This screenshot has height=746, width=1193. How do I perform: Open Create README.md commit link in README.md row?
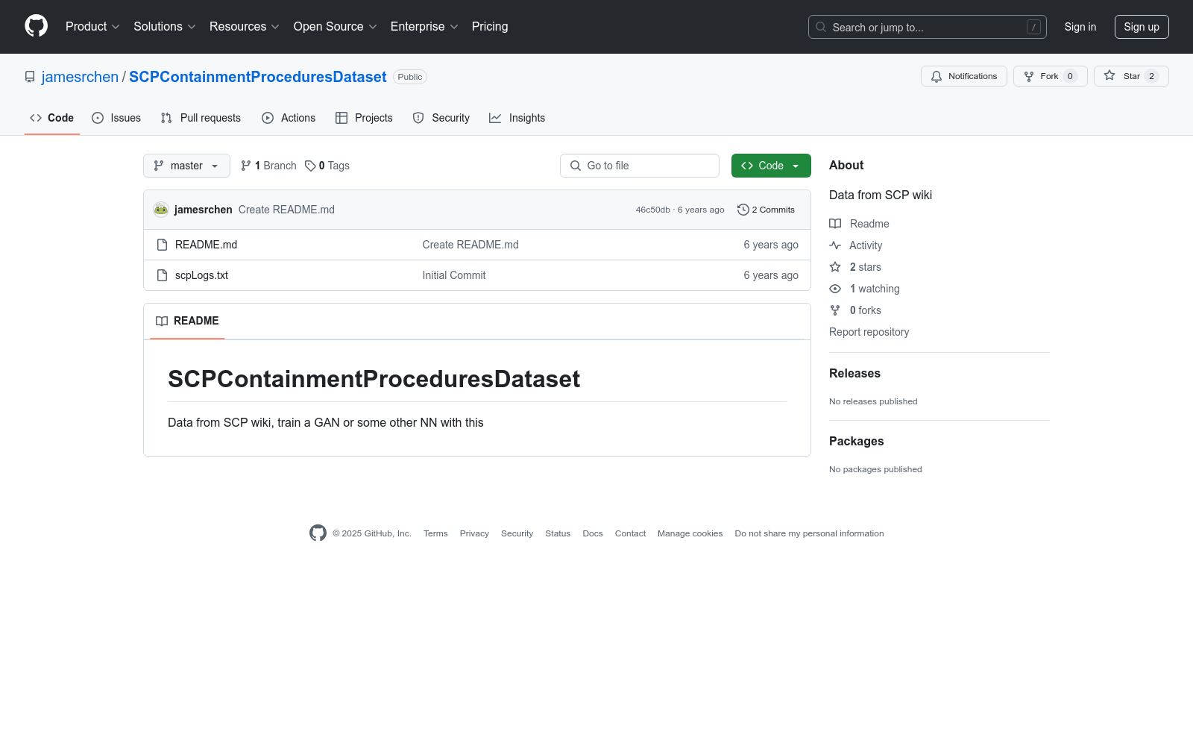pos(470,245)
